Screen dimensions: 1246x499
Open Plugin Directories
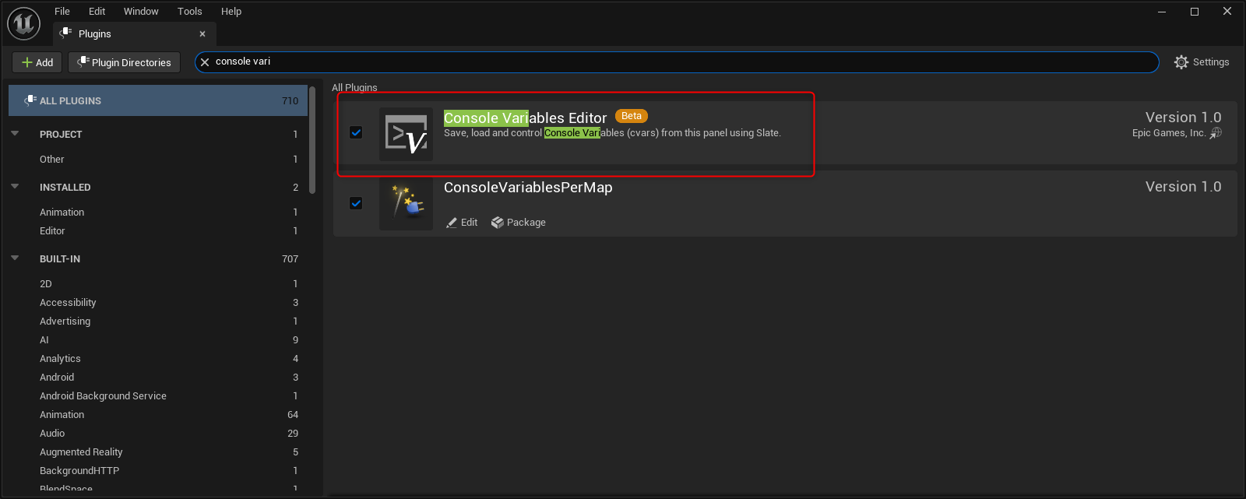click(124, 62)
